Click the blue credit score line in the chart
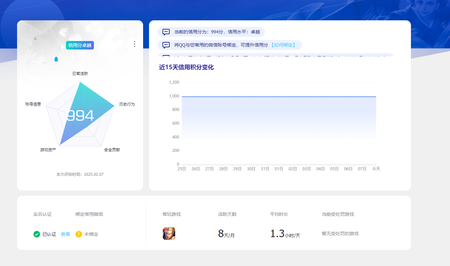The height and width of the screenshot is (266, 450). pyautogui.click(x=279, y=96)
